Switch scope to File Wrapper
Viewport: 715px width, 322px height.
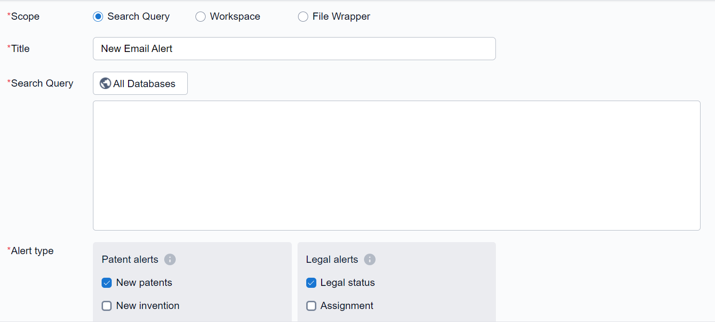(303, 17)
